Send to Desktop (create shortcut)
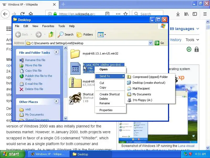Viewport: 210px width, 158px height. tap(150, 83)
